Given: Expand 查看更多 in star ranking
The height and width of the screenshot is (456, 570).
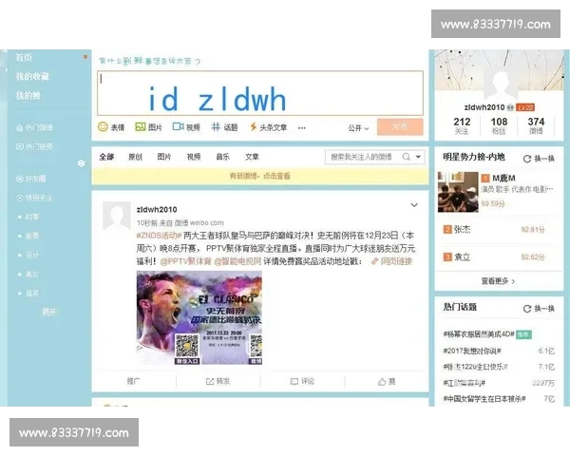Looking at the screenshot, I should point(498,281).
